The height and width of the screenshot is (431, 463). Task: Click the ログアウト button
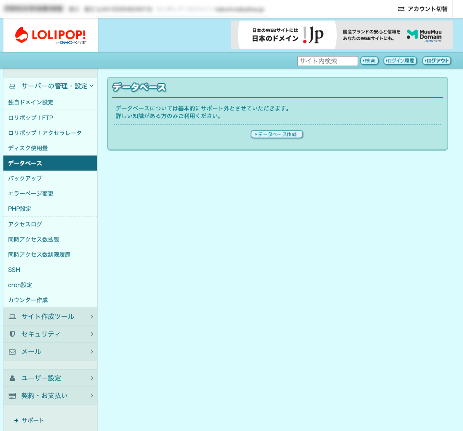(x=436, y=61)
